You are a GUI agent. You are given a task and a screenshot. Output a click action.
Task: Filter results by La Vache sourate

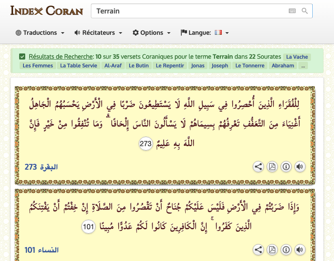297,57
